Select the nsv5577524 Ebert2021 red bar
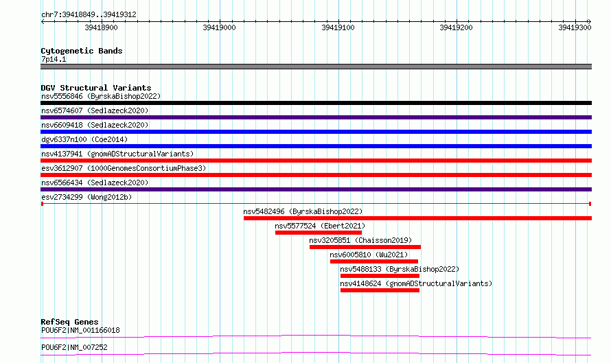611x363 pixels. pos(319,233)
